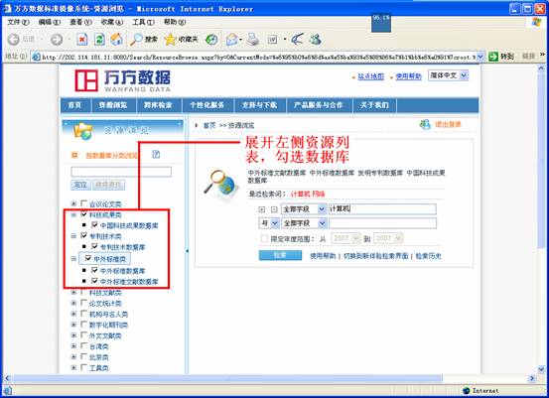Click the recent search term 计算机 link
Image resolution: width=549 pixels, height=398 pixels.
coord(301,194)
